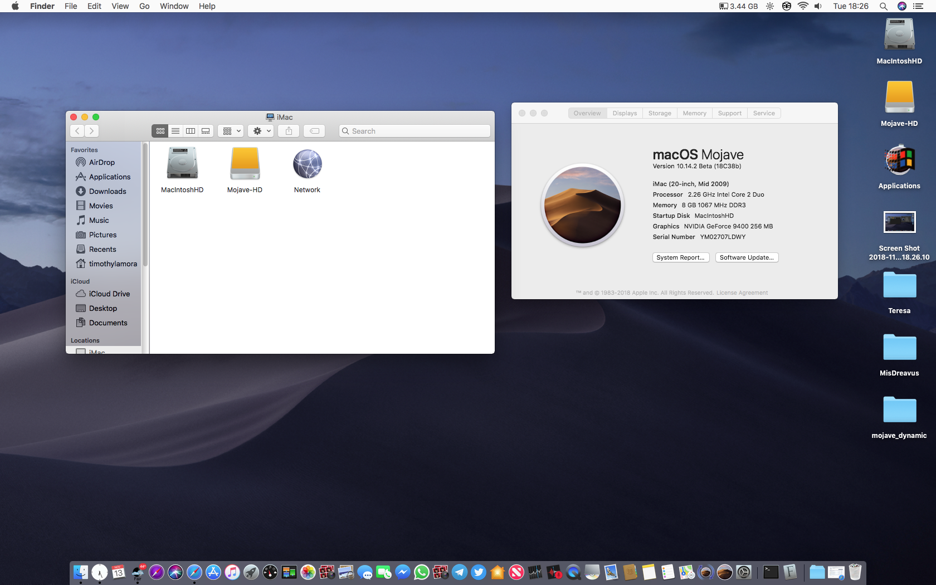Open the File menu

pyautogui.click(x=71, y=6)
